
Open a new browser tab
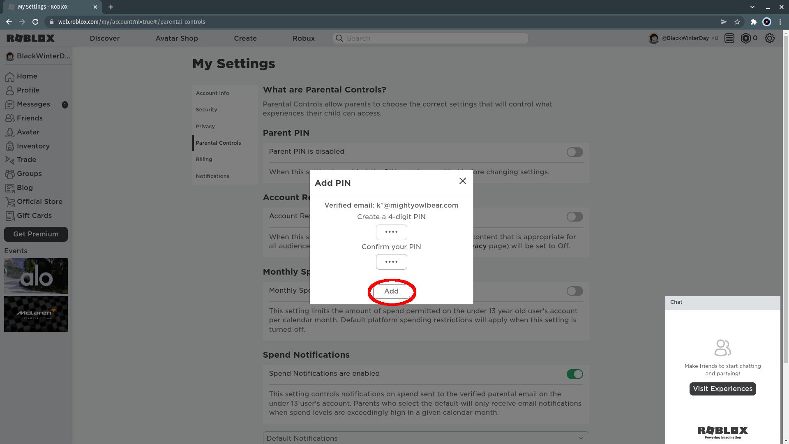pyautogui.click(x=111, y=7)
